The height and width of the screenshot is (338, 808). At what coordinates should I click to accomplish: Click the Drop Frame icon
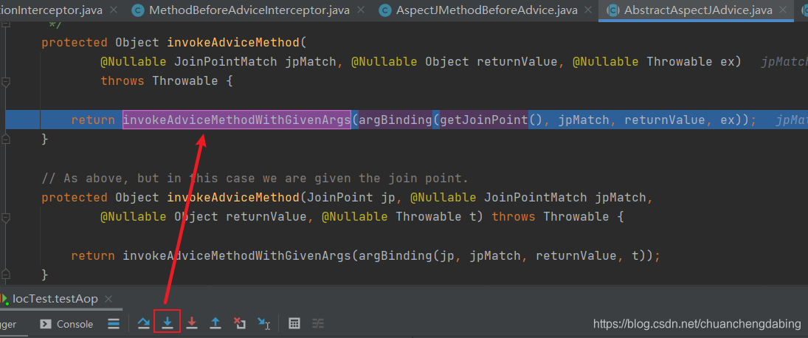(240, 323)
